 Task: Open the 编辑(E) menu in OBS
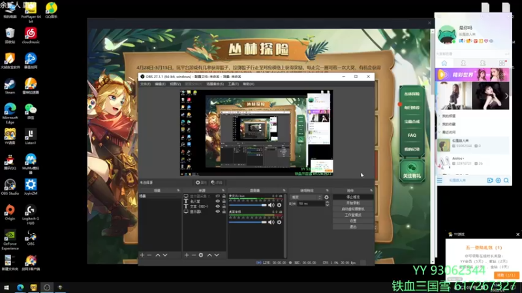[x=160, y=85]
